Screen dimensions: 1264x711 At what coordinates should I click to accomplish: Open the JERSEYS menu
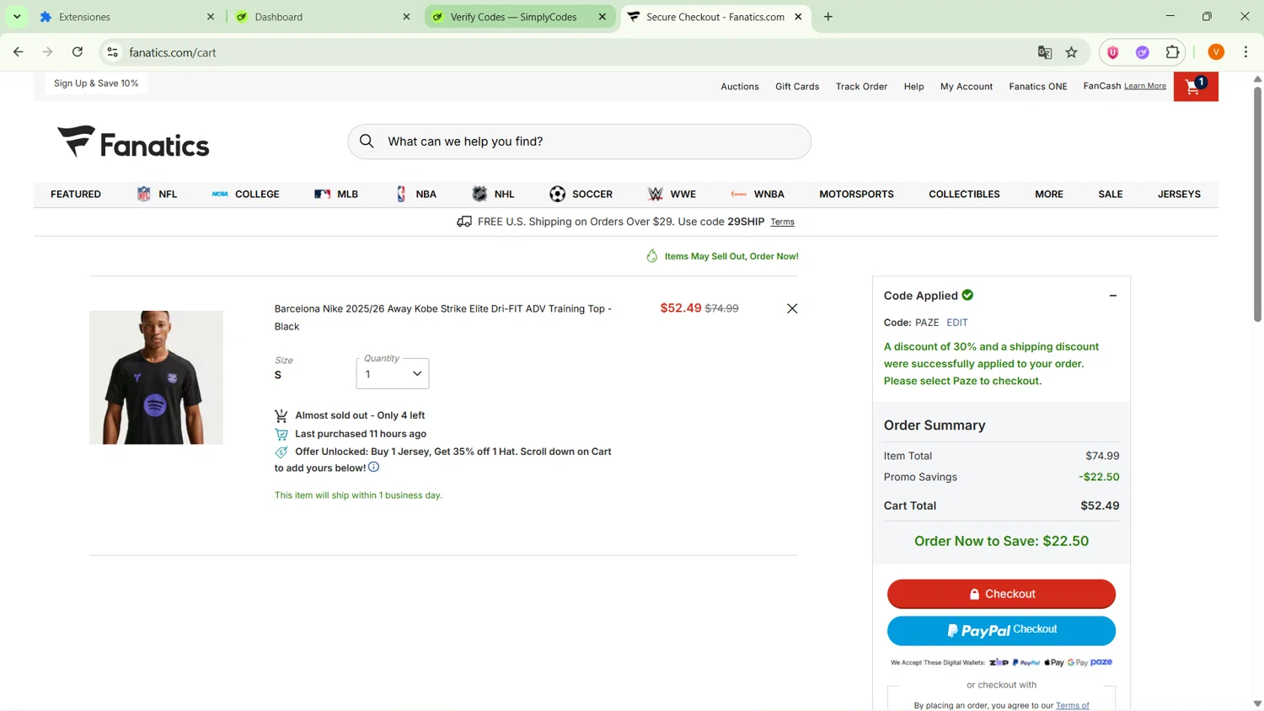(1179, 195)
